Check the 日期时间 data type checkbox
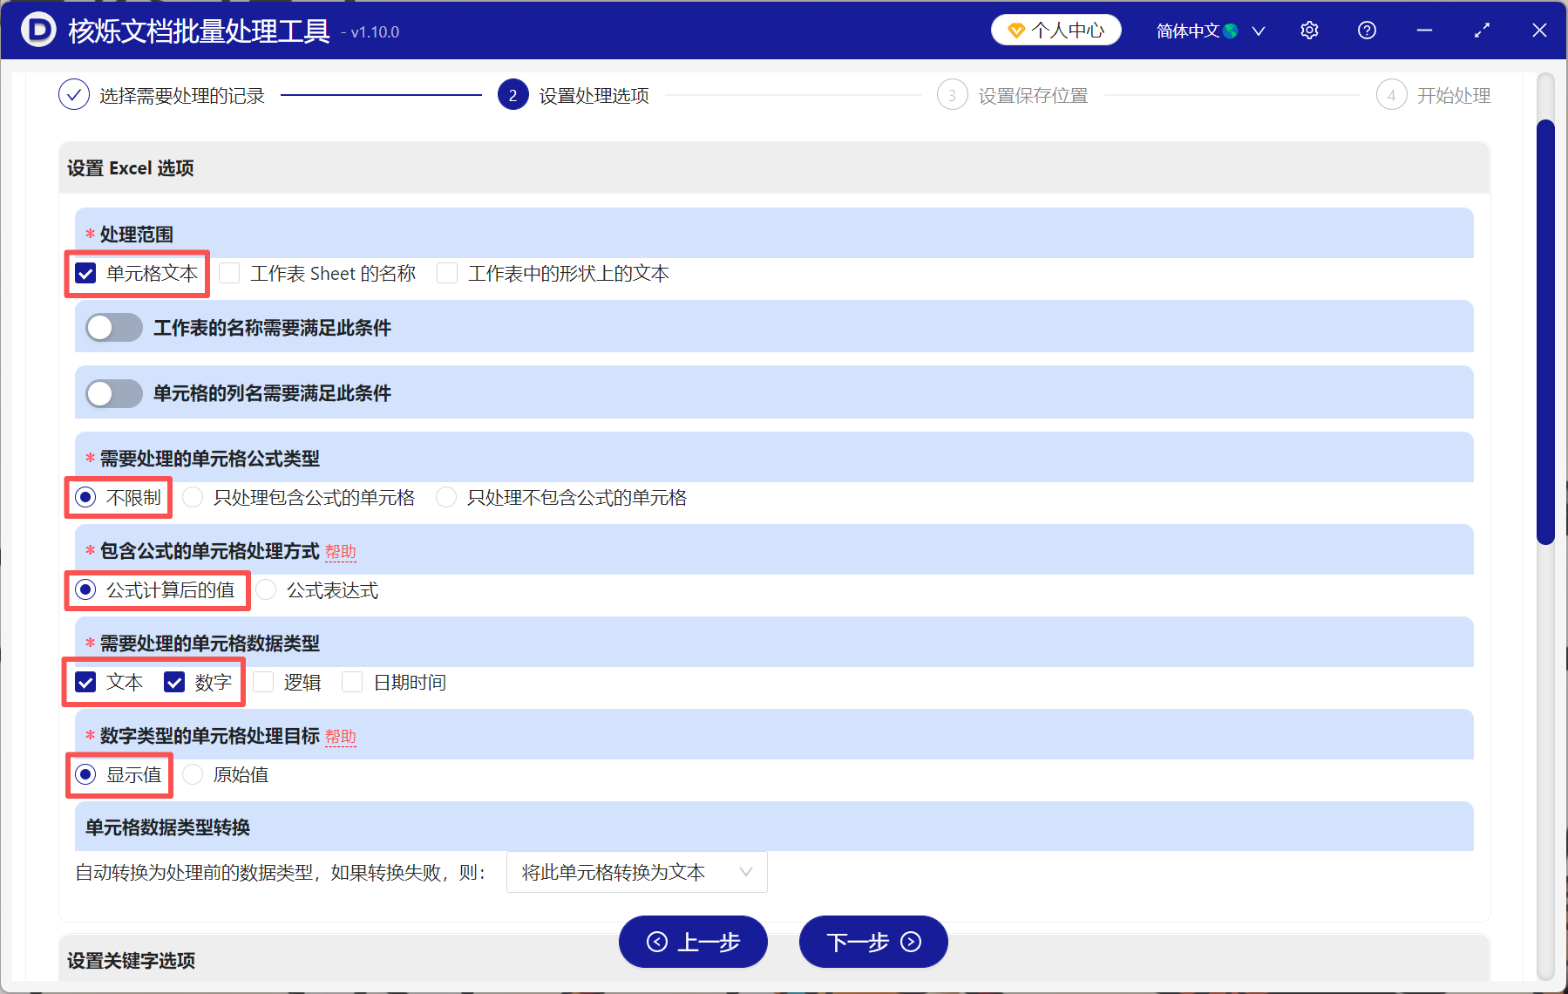The image size is (1568, 994). point(352,682)
